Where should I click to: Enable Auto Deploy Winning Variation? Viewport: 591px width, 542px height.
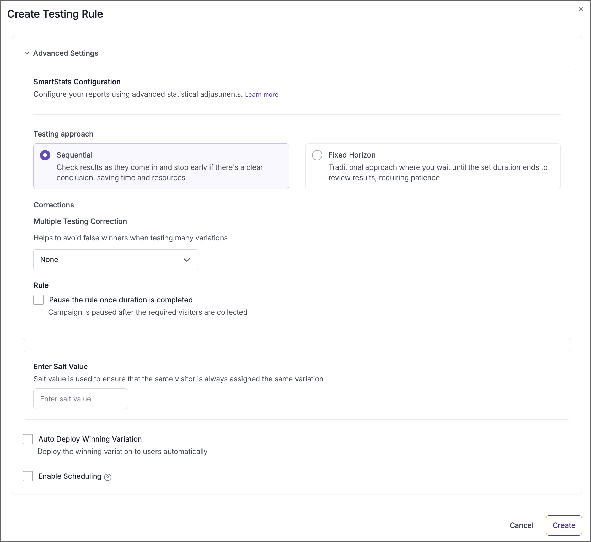click(x=28, y=439)
